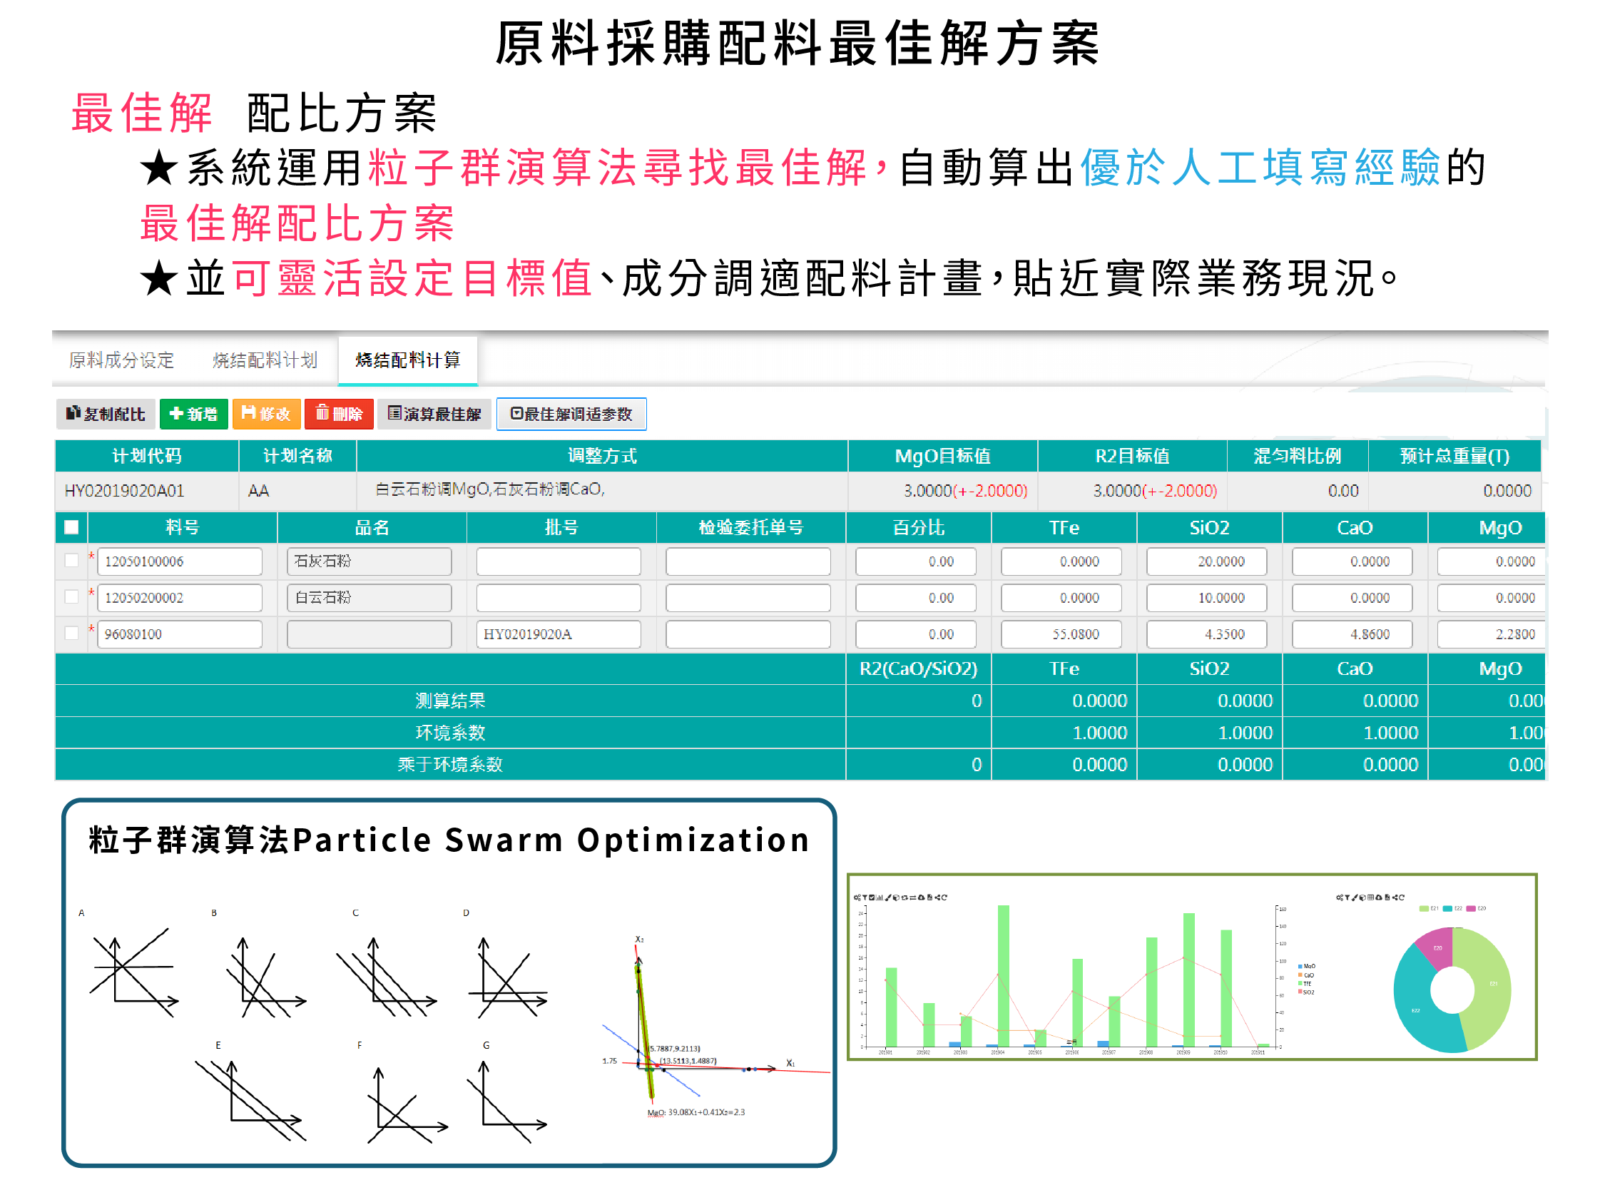Toggle E21 legend swatch on pie chart
Viewport: 1600px width, 1190px height.
1425,909
